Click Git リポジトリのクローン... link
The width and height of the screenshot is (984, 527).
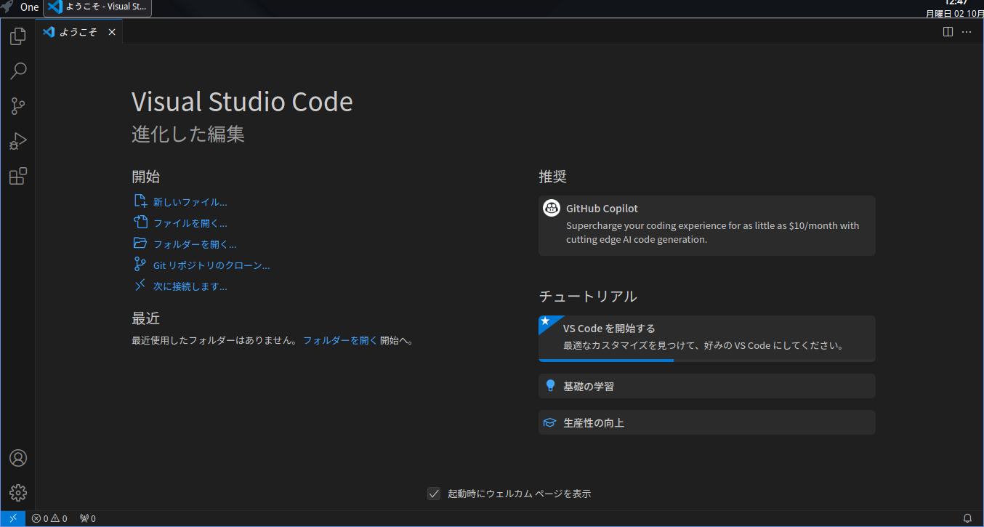pyautogui.click(x=211, y=265)
